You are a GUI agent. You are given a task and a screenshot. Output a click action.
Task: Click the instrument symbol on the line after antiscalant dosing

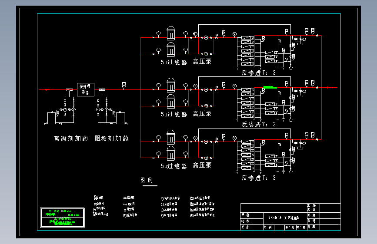pyautogui.click(x=124, y=85)
